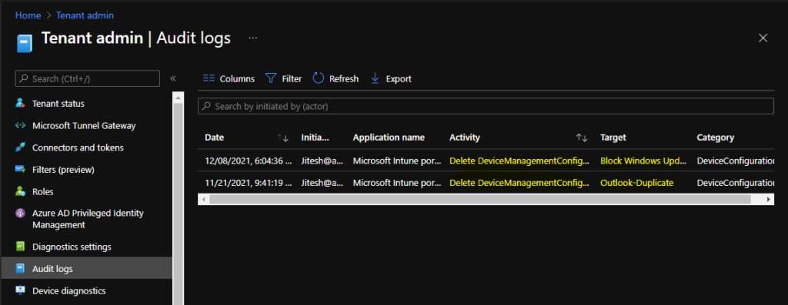This screenshot has height=305, width=788.
Task: Click Outlook-Duplicate target cell
Action: tap(636, 183)
